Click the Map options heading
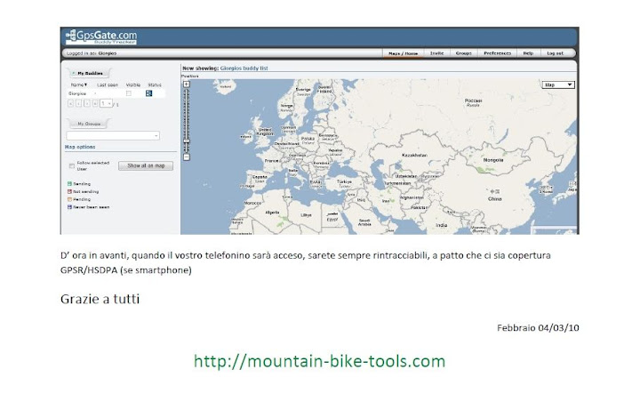Viewport: 640px width, 410px height. [80, 147]
